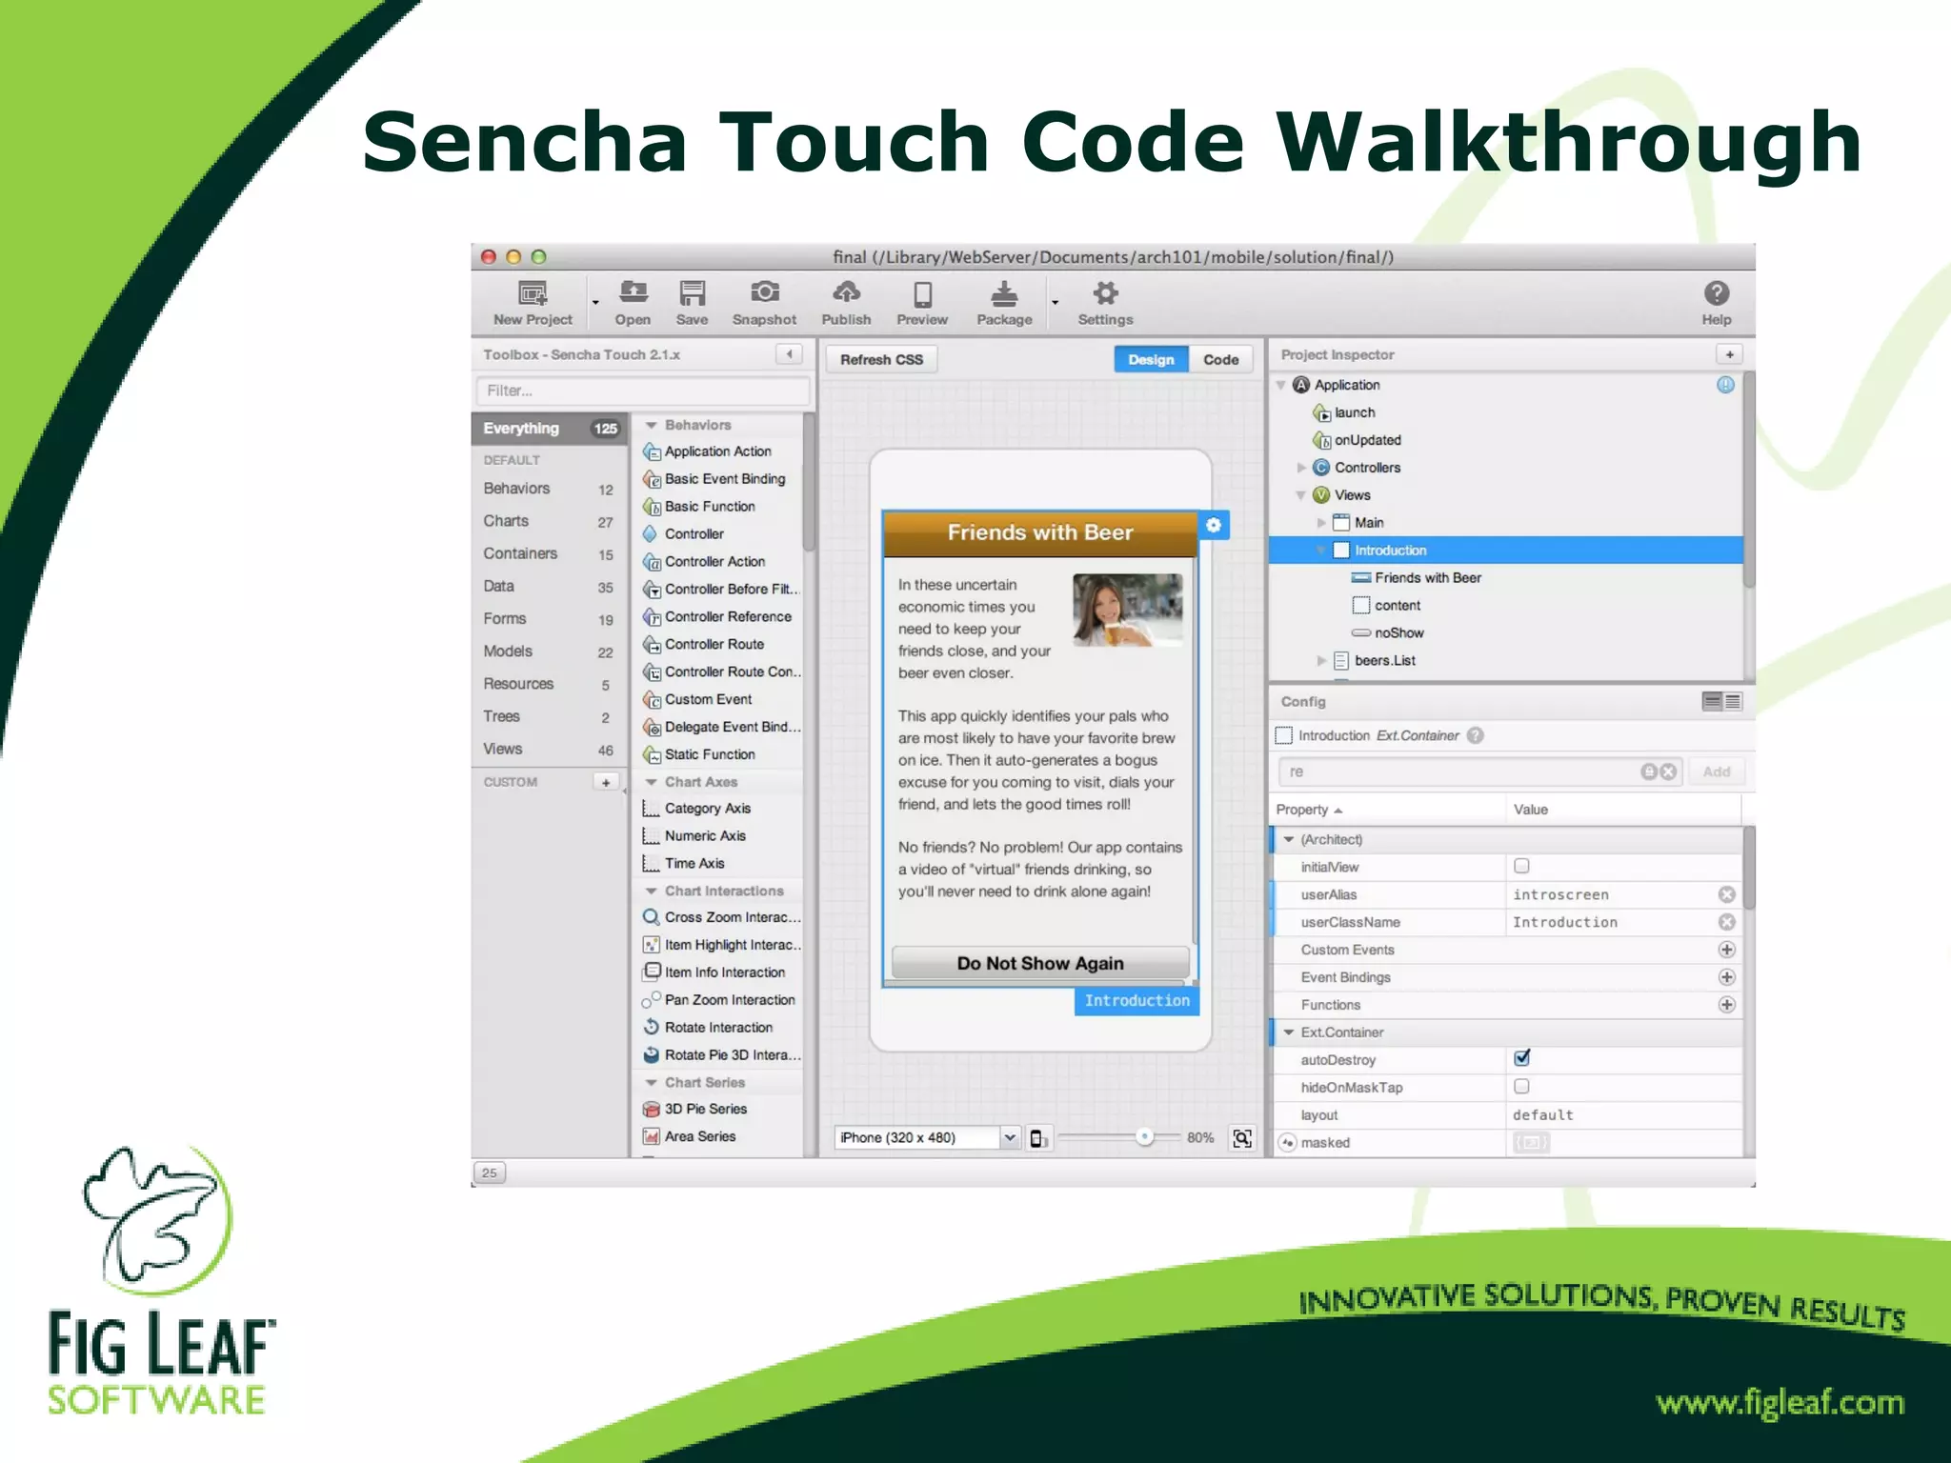The image size is (1951, 1463).
Task: Click the Publish cloud icon
Action: point(846,291)
